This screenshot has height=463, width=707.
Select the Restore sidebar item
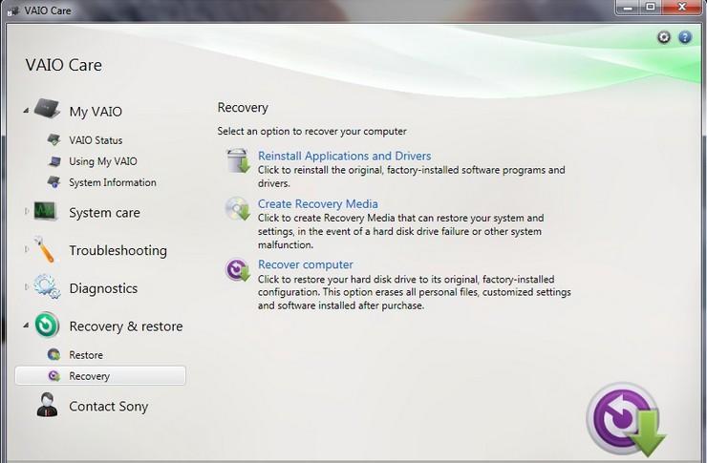pyautogui.click(x=86, y=355)
